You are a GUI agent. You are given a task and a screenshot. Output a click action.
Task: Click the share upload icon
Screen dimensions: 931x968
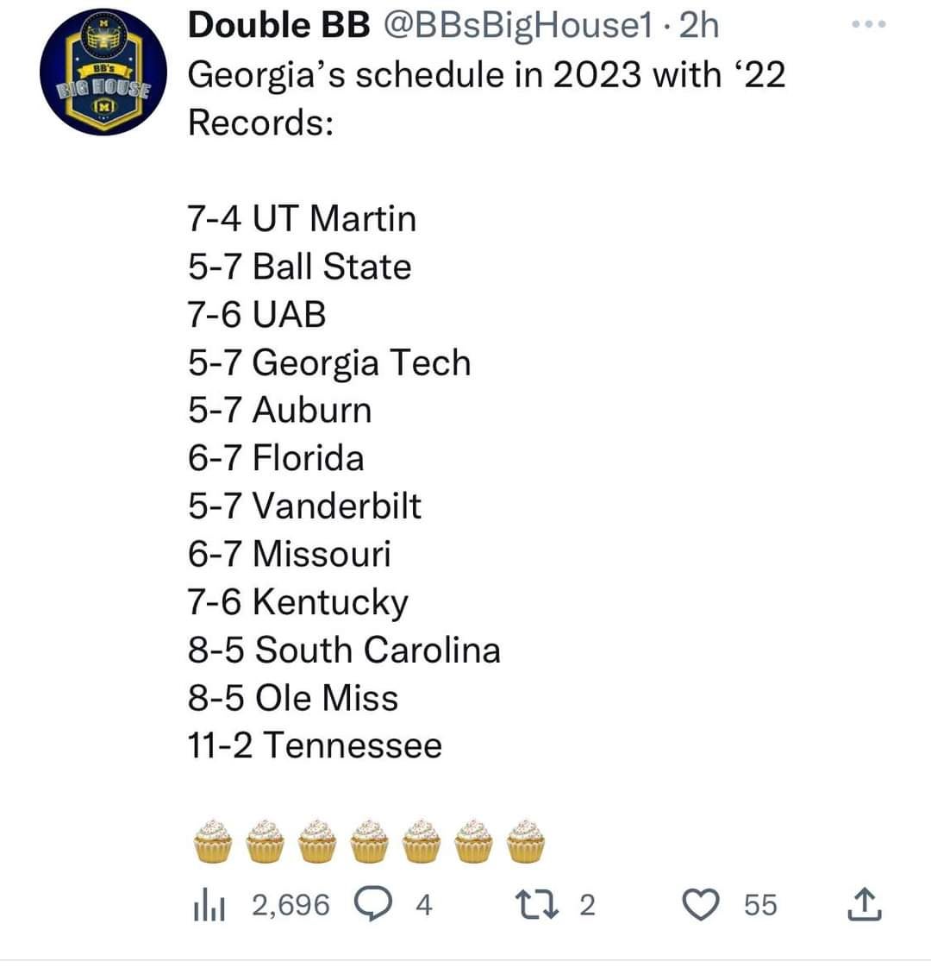tap(865, 905)
